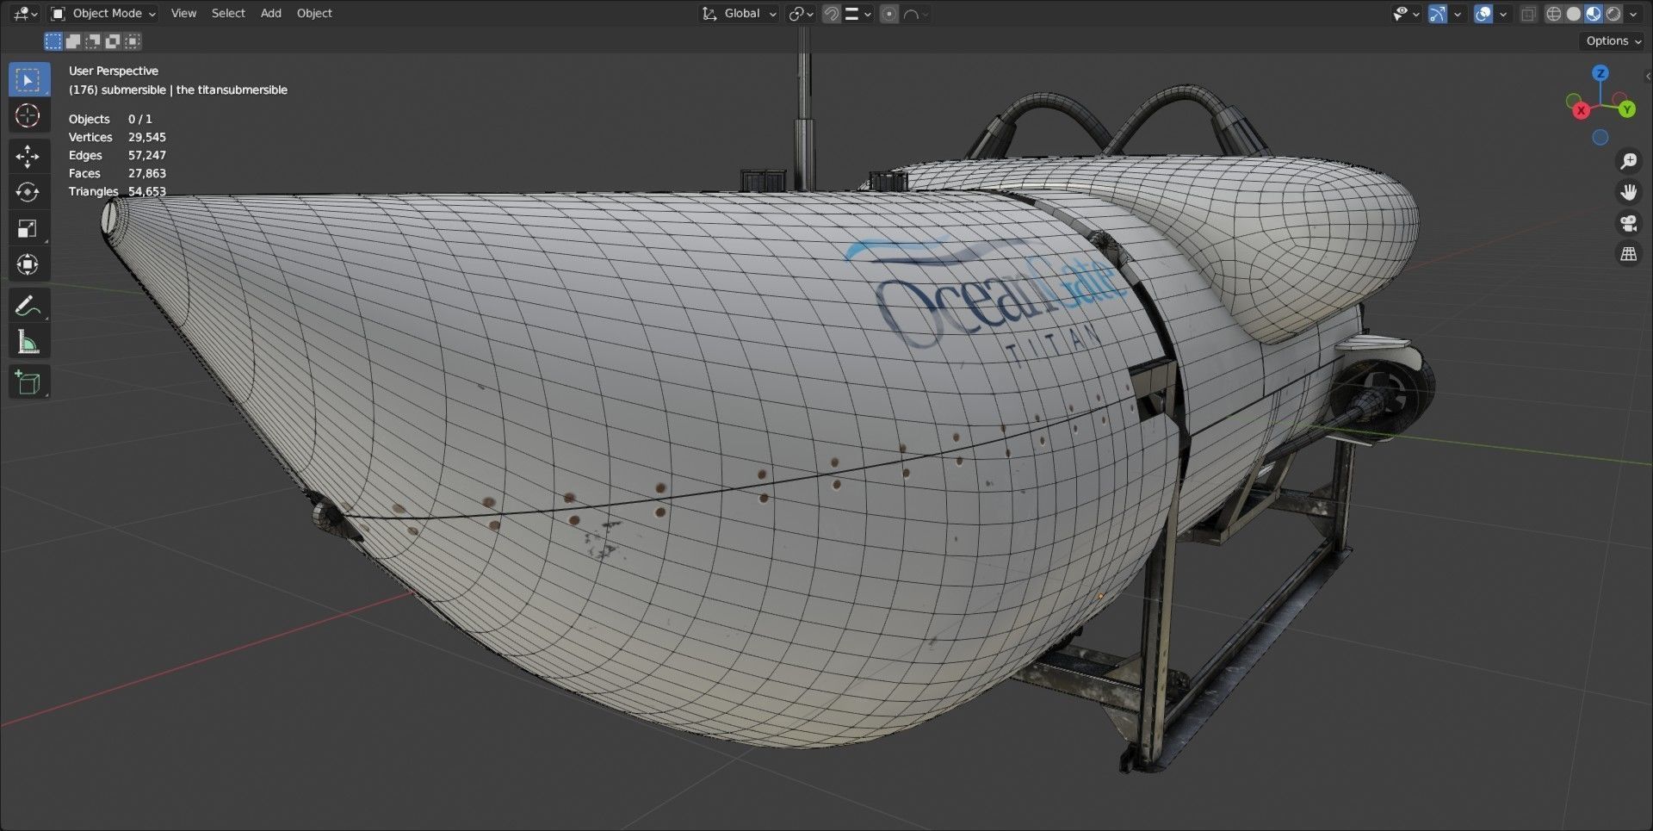Set selection mode to Subtract
Image resolution: width=1653 pixels, height=831 pixels.
pyautogui.click(x=93, y=40)
